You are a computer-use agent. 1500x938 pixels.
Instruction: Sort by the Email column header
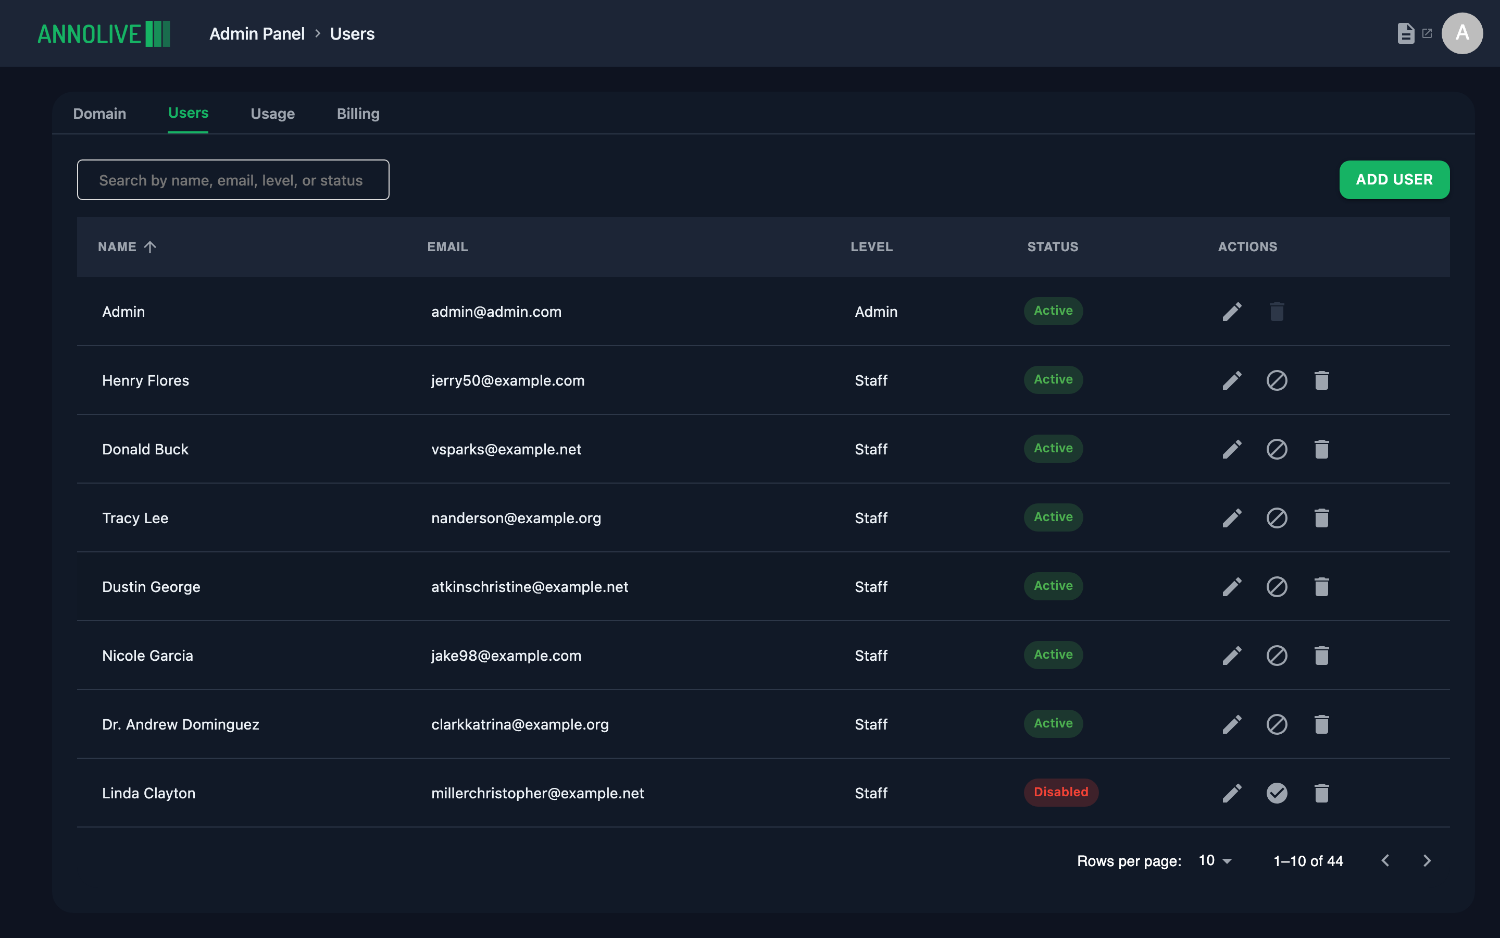pyautogui.click(x=447, y=247)
